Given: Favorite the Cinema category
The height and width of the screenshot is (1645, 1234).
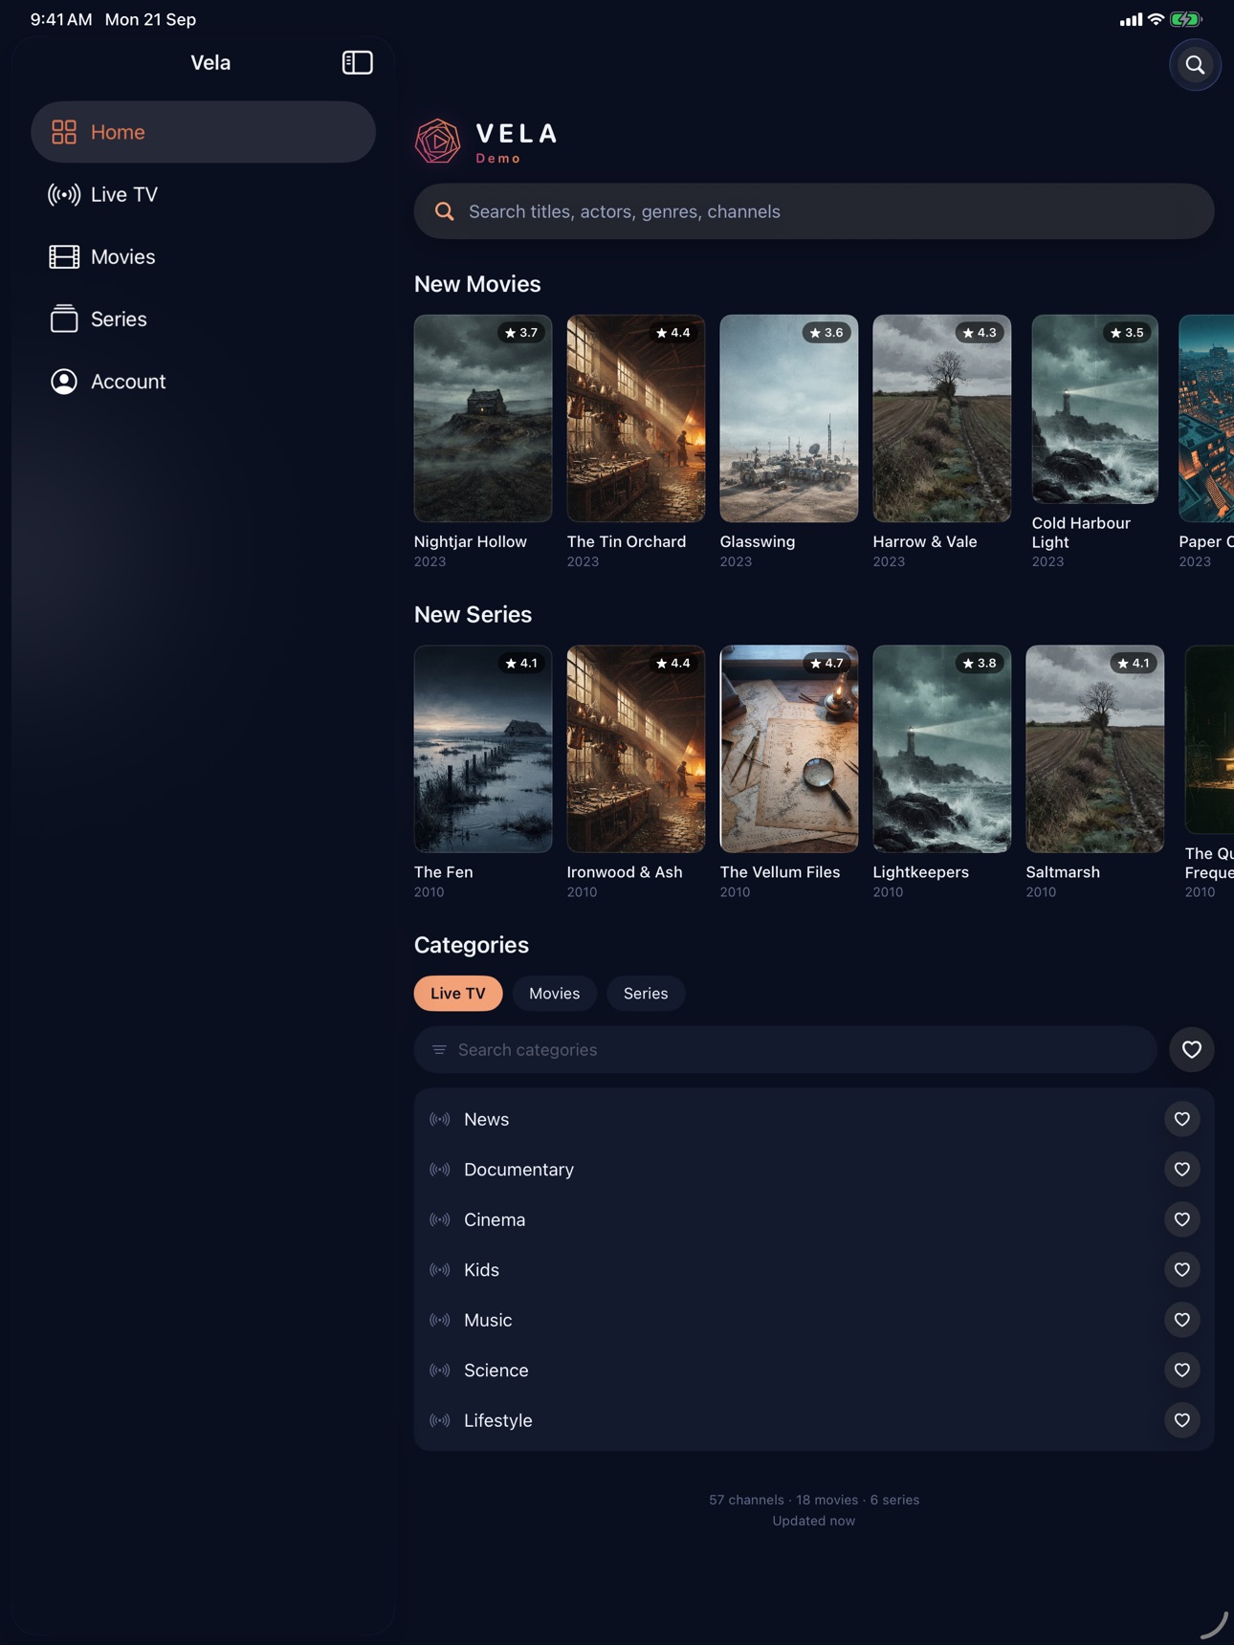Looking at the screenshot, I should click(1182, 1219).
